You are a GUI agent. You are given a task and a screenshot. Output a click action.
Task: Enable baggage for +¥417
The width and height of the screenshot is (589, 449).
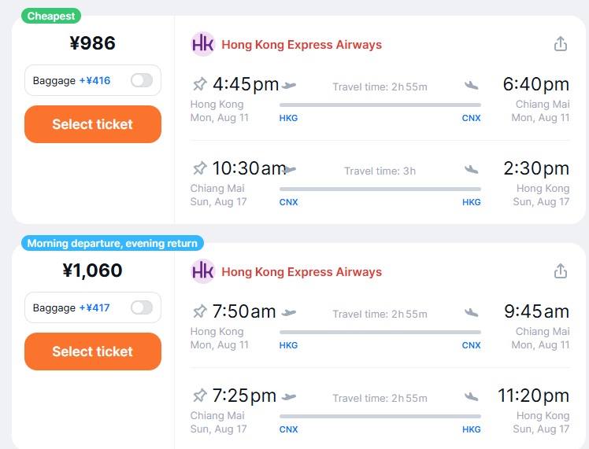[x=142, y=307]
